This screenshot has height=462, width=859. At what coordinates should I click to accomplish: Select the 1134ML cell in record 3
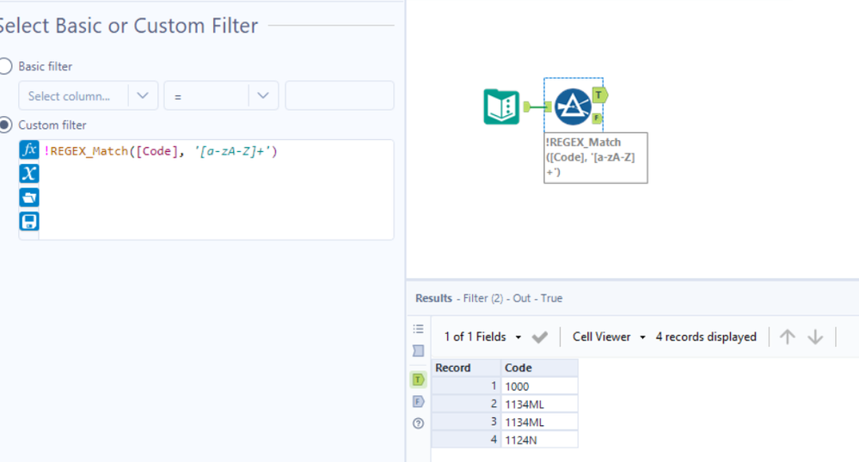point(540,422)
